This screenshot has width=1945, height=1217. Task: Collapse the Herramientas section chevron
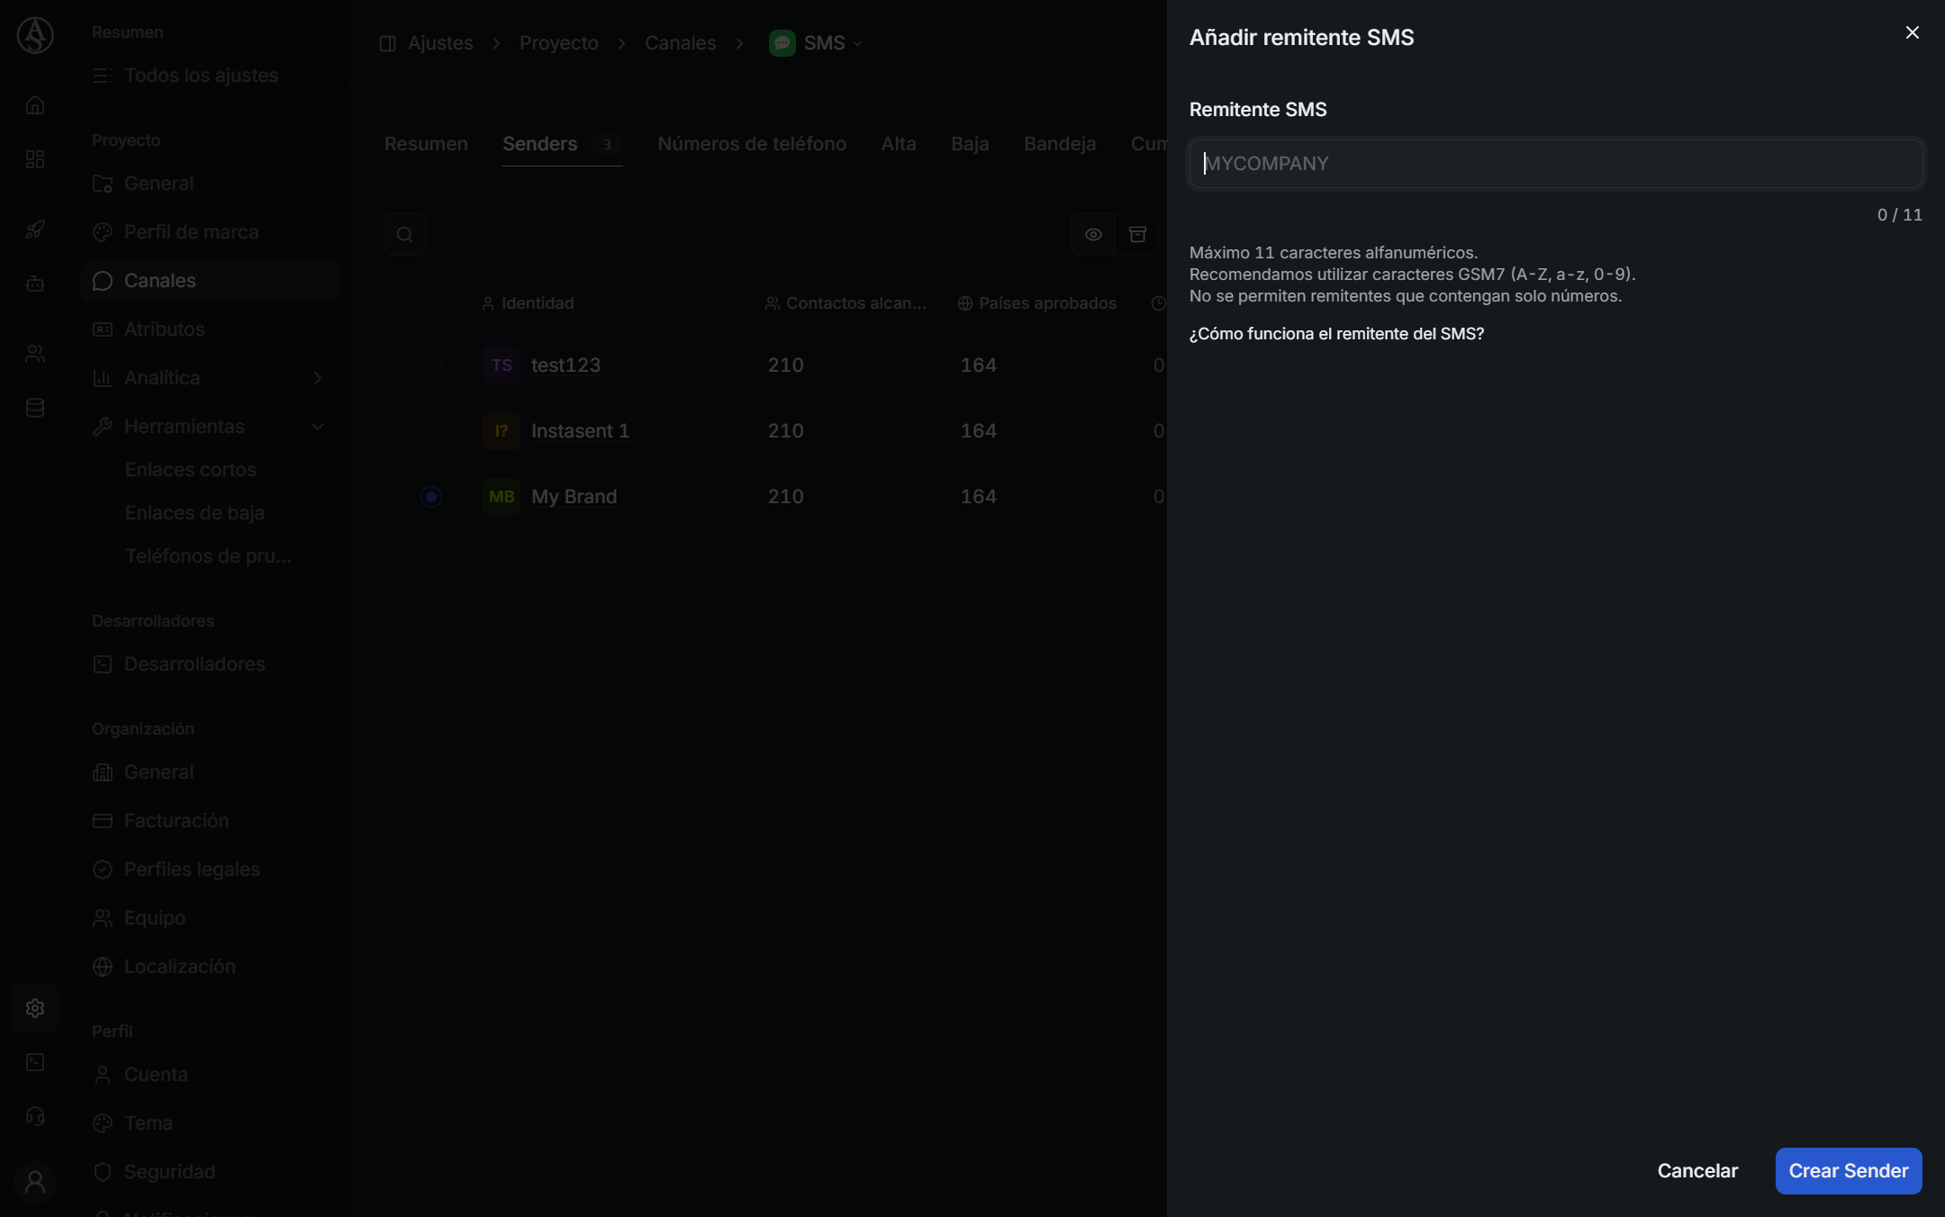point(317,427)
